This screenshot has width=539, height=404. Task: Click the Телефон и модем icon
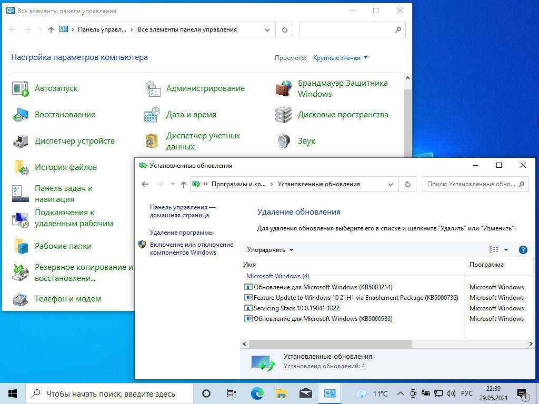21,299
